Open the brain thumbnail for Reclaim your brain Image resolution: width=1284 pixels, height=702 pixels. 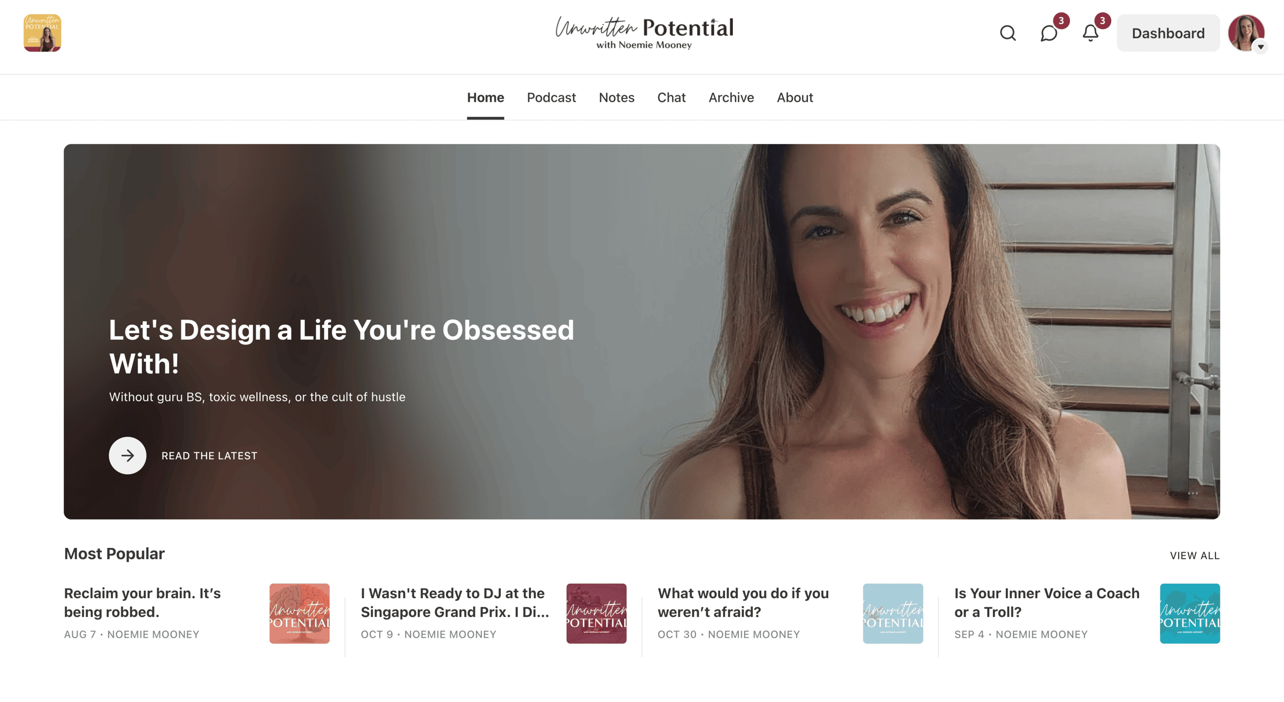tap(300, 613)
